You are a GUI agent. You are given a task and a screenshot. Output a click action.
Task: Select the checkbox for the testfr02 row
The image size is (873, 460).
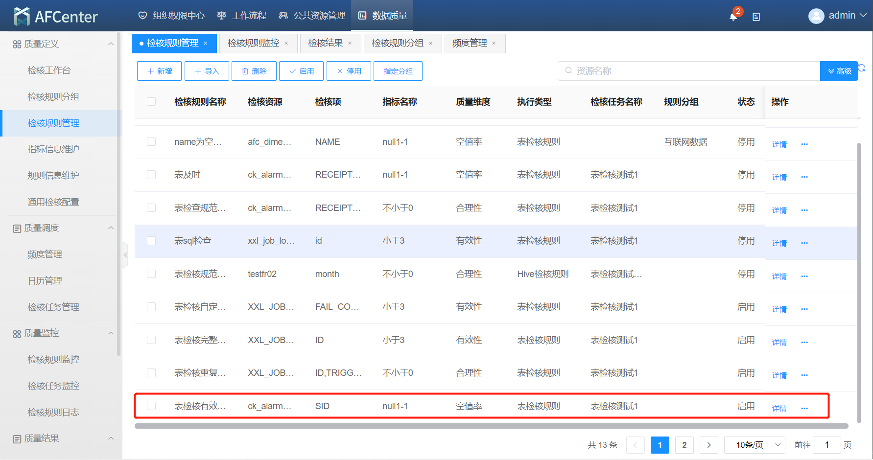[151, 274]
